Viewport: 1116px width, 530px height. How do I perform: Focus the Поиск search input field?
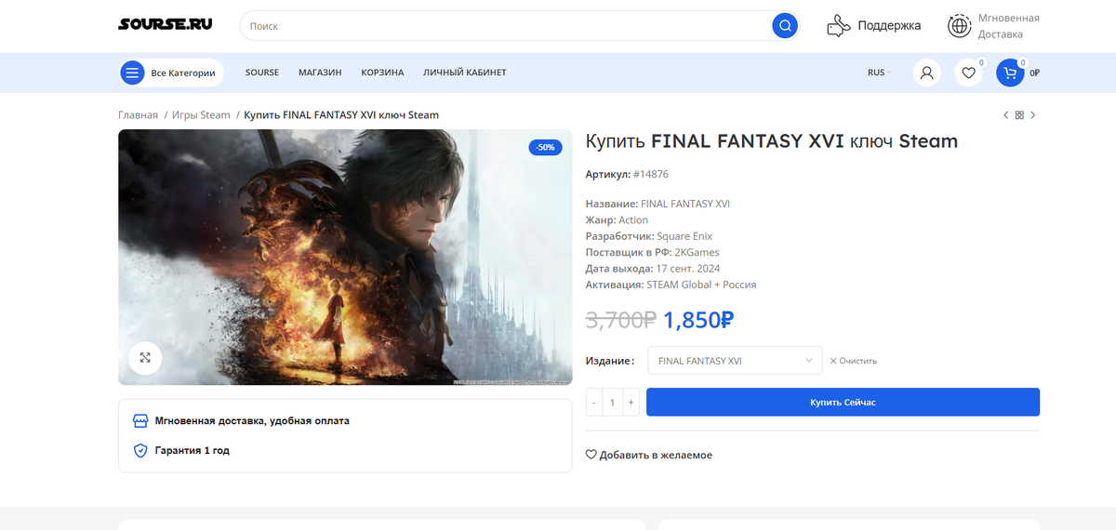507,26
